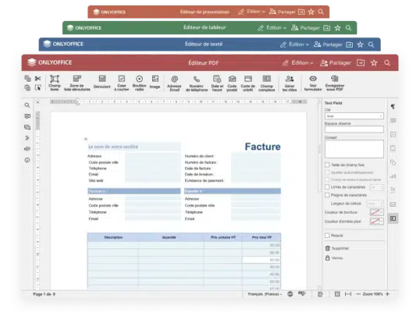420x312 pixels.
Task: Open mail merge envelope icon in right sidebar
Action: [x=393, y=204]
